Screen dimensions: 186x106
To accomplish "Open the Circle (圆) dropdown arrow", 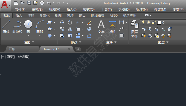I will click(x=28, y=36).
